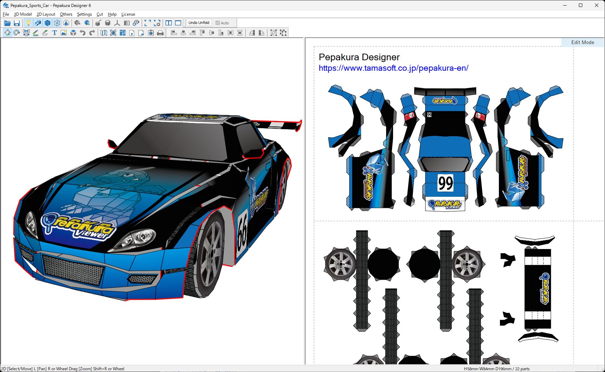Open the Help menu

coord(112,14)
